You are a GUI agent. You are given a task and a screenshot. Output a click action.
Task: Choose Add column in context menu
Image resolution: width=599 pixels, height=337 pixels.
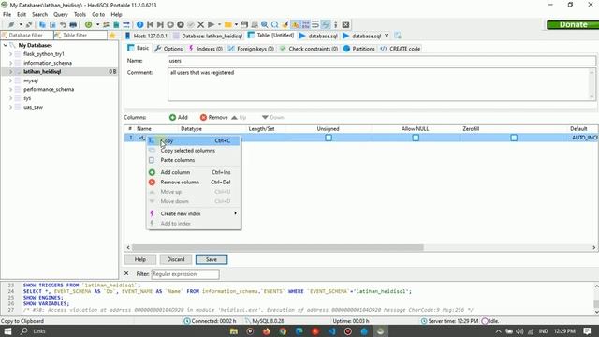coord(194,172)
